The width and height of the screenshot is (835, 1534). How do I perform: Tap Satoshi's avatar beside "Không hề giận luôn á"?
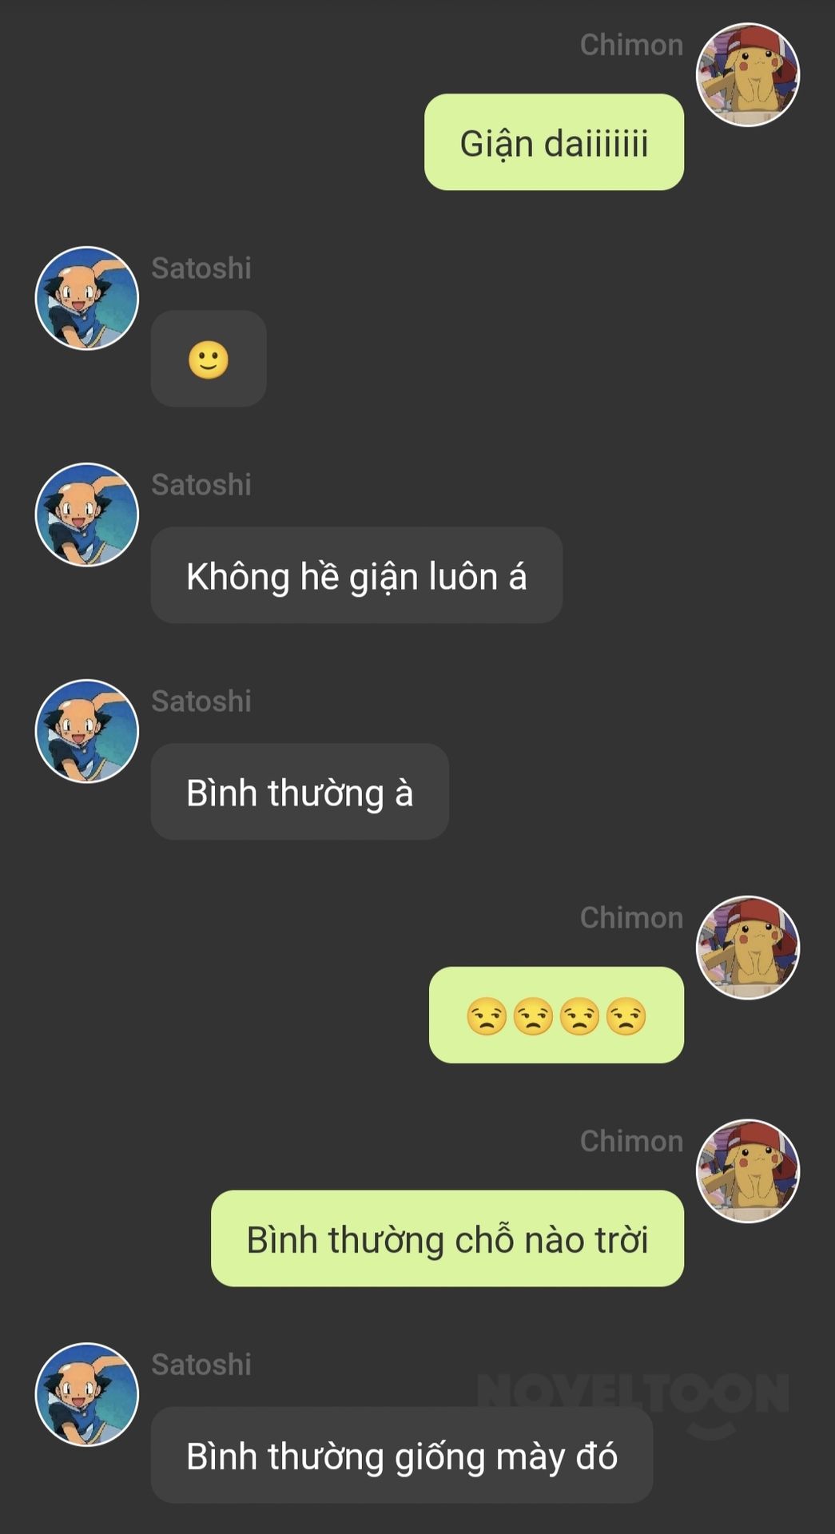pyautogui.click(x=87, y=515)
